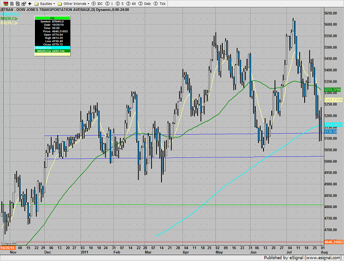Viewport: 344px width, 261px height.
Task: Click the blue 5130.54 last price label
Action: coord(331,131)
